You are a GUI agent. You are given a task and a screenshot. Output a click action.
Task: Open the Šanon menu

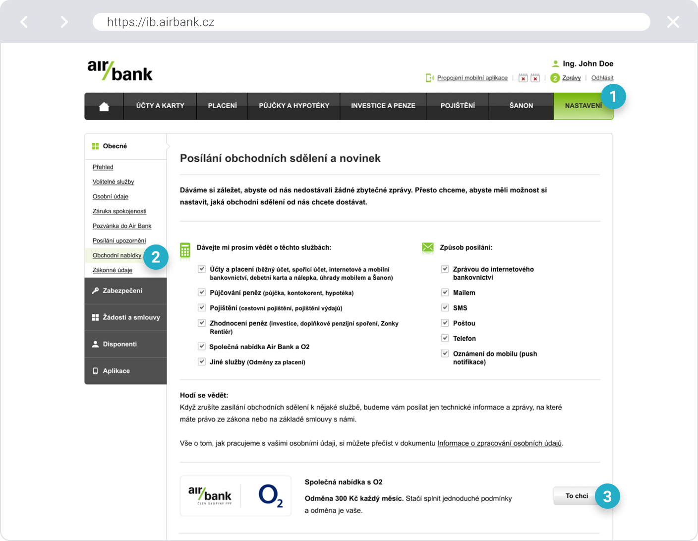[522, 106]
